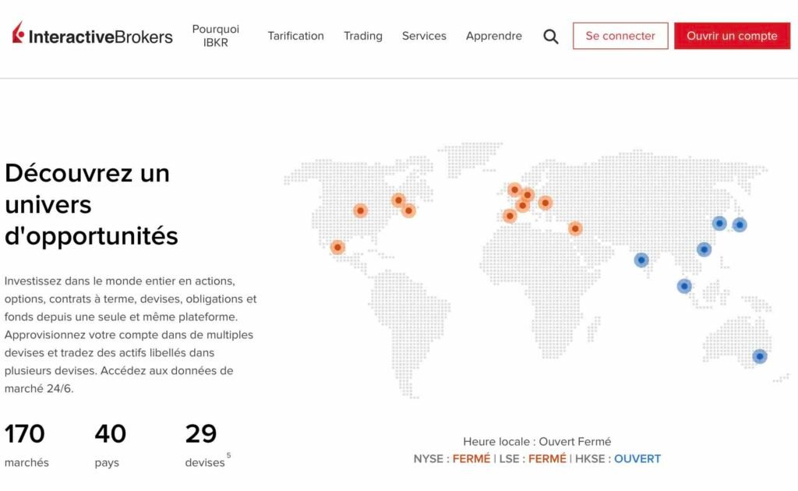Click the Se connecter button
This screenshot has width=798, height=491.
[x=620, y=36]
